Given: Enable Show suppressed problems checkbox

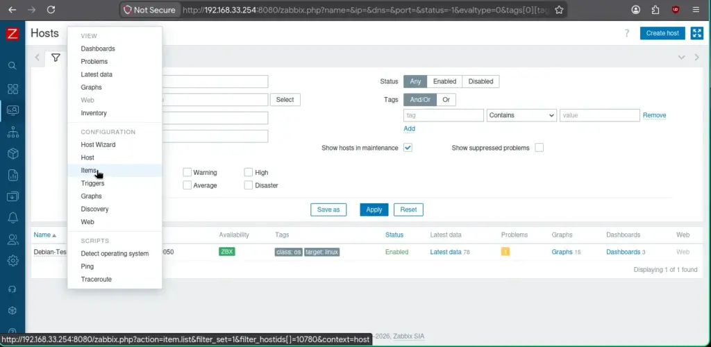Looking at the screenshot, I should (539, 148).
